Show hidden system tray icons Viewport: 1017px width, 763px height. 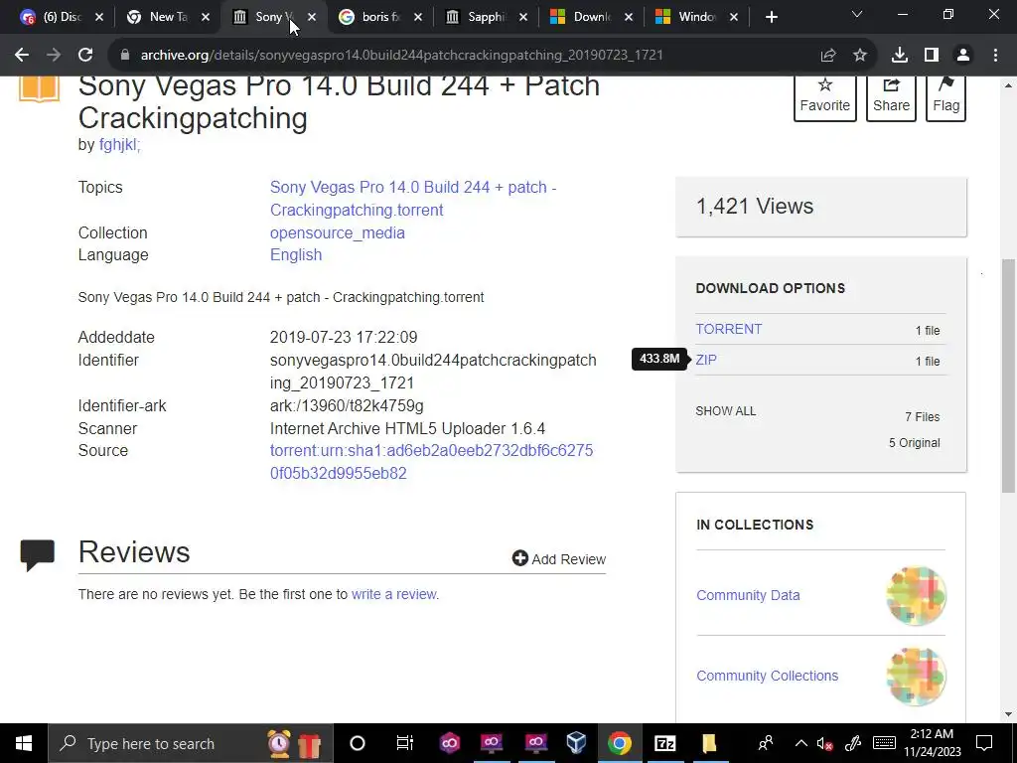pos(801,743)
